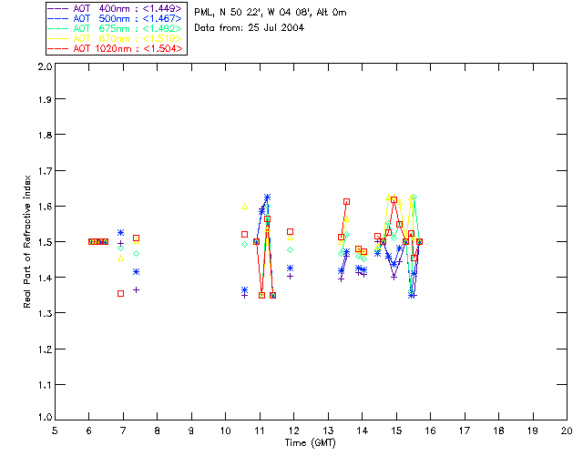Click the x-axis tick label 6
Screen dimensions: 583x466
point(89,431)
